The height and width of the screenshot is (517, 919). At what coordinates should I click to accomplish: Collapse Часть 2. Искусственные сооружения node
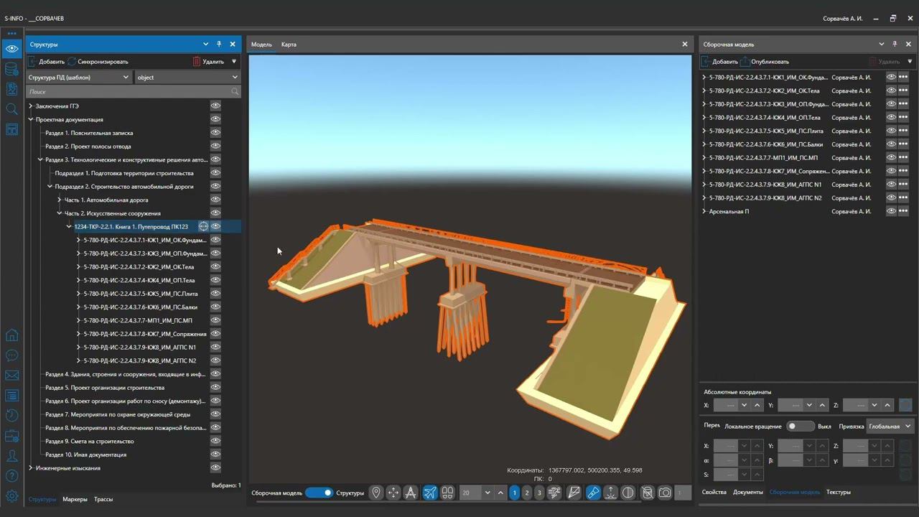point(60,213)
